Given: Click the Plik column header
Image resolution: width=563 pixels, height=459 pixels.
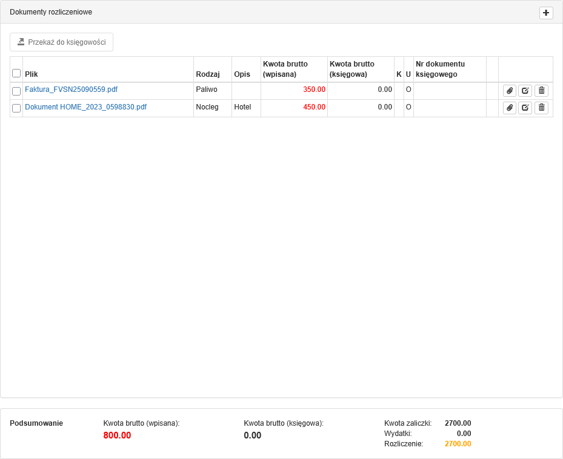Looking at the screenshot, I should point(32,74).
